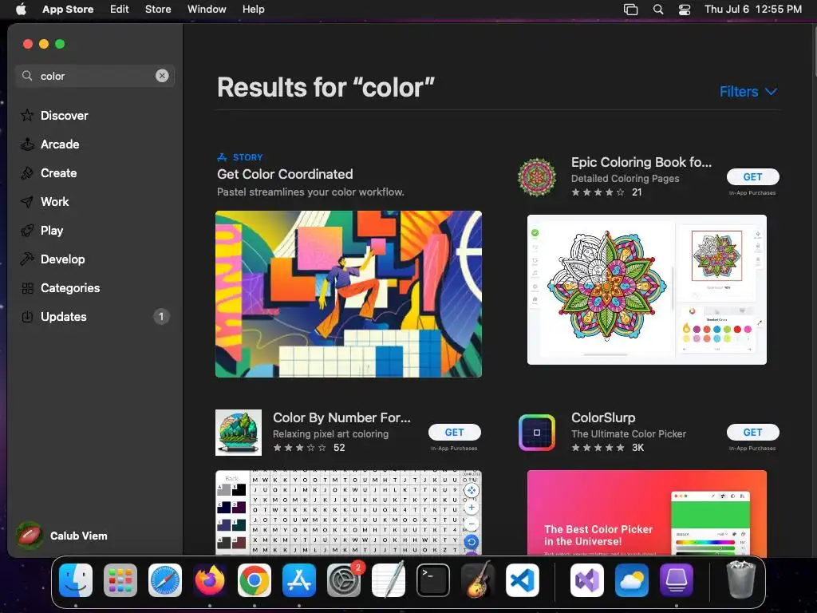Open the Trash in the Dock

[x=740, y=580]
